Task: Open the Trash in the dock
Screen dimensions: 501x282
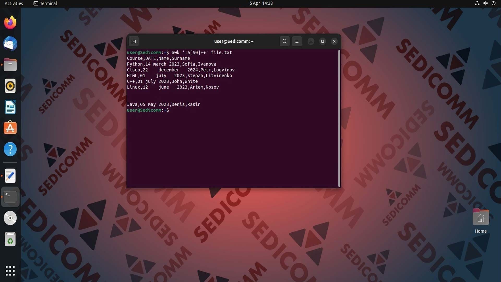Action: click(10, 239)
